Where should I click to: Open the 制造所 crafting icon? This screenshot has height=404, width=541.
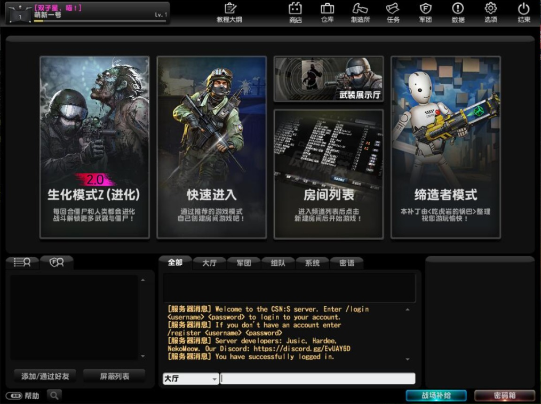(360, 13)
